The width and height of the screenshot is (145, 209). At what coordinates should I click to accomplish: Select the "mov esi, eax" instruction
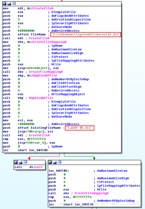[x=18, y=120]
